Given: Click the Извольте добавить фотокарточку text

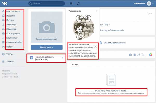Looking at the screenshot, I should (x=44, y=58).
